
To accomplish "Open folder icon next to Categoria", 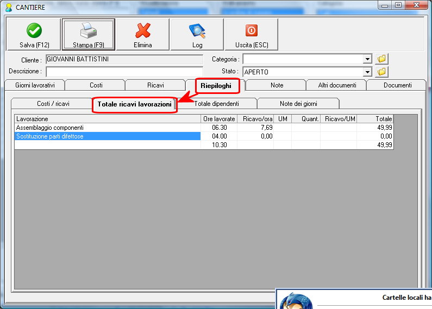I will [x=381, y=59].
